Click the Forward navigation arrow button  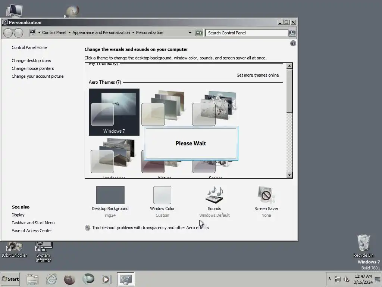click(x=18, y=33)
